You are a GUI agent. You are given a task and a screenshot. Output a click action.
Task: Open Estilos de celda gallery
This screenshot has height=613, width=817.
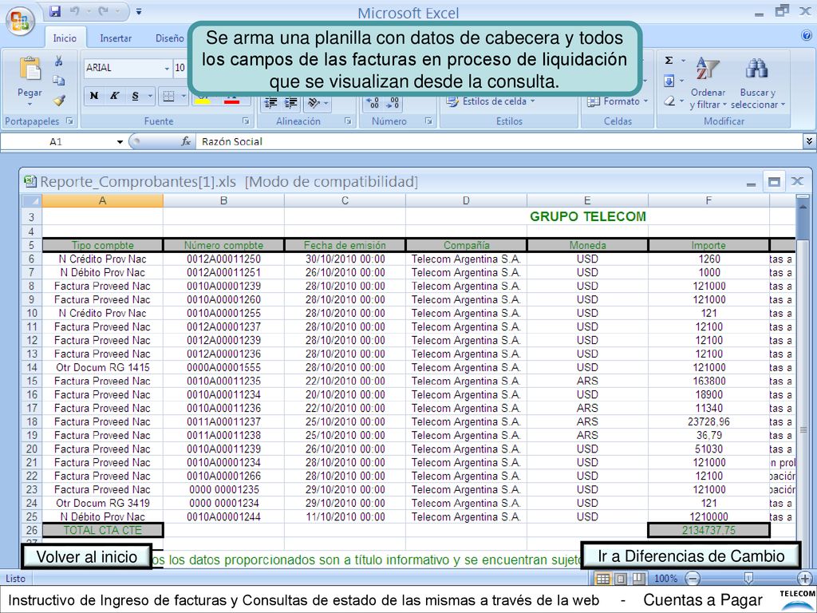[491, 101]
